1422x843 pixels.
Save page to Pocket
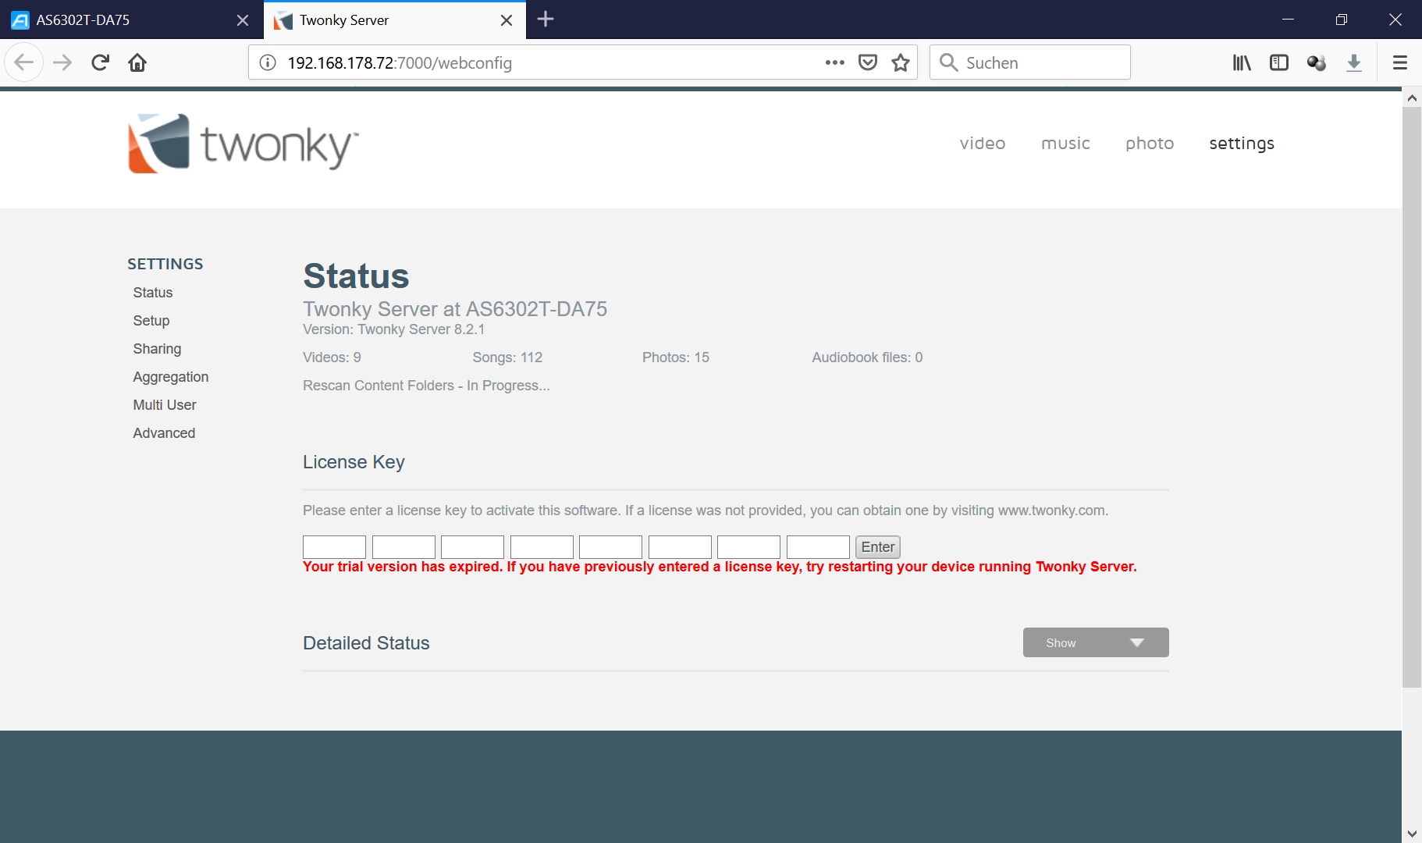pyautogui.click(x=868, y=62)
